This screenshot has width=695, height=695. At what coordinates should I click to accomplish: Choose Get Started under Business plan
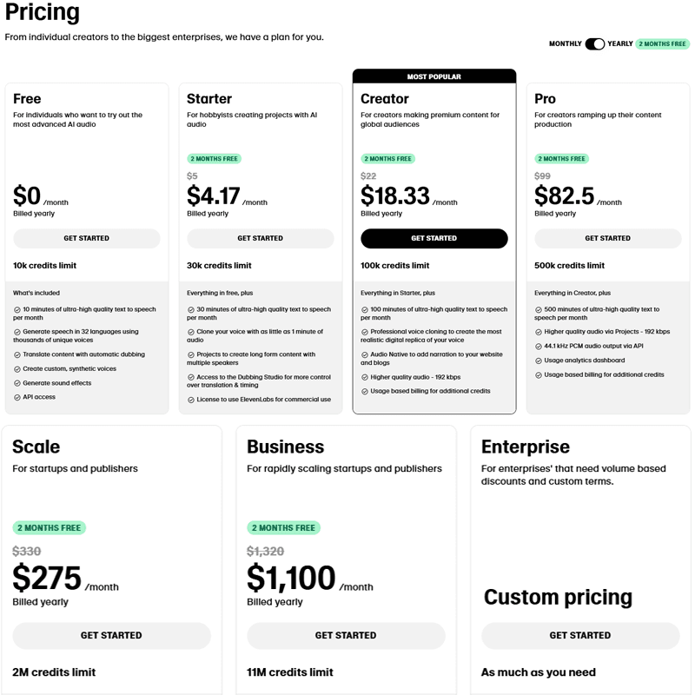346,635
